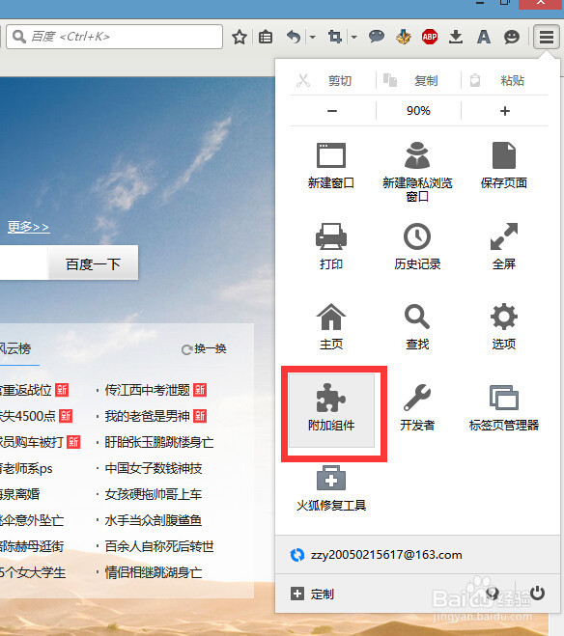This screenshot has height=636, width=564.
Task: Open news 我的老爸是男神
Action: click(x=148, y=416)
